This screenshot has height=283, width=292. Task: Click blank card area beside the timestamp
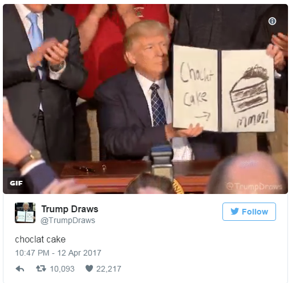(x=190, y=253)
